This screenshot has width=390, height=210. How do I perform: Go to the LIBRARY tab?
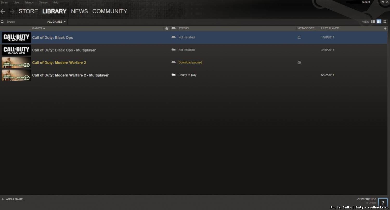[55, 11]
